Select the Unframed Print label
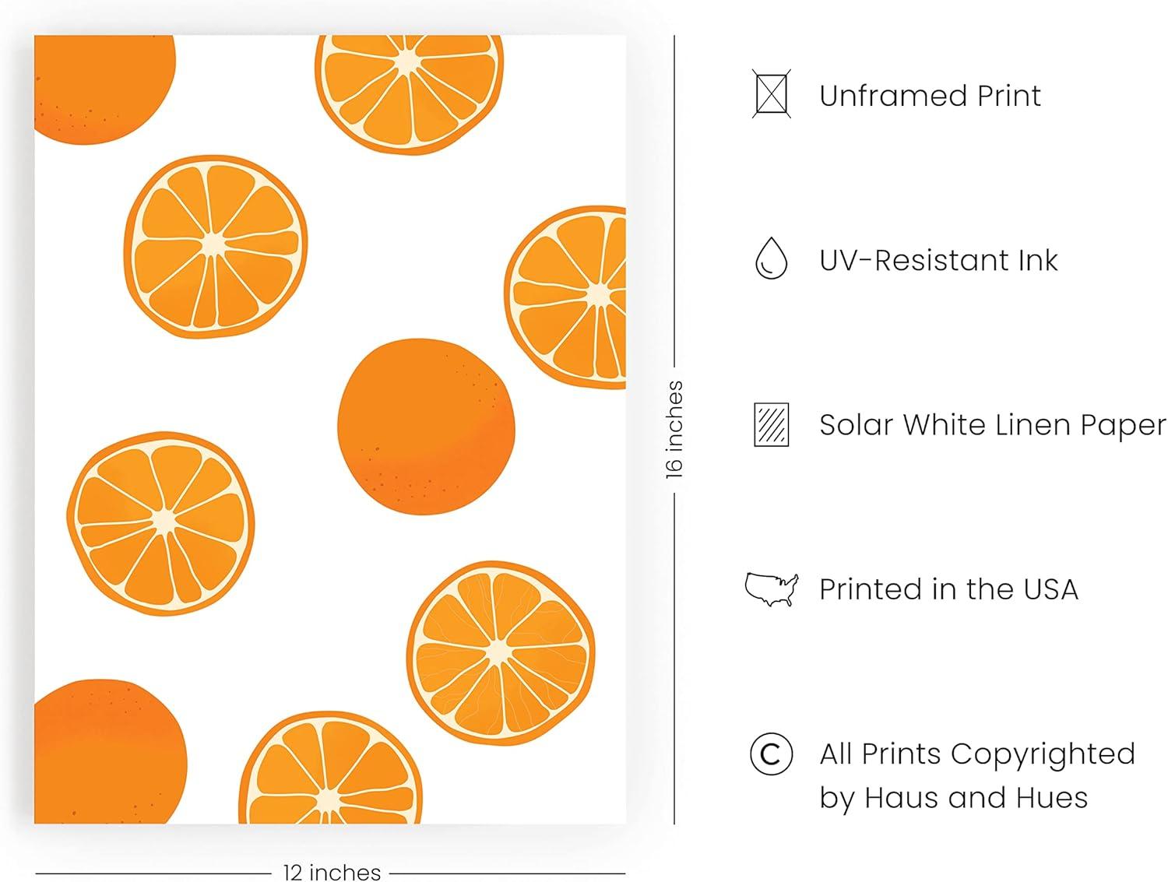Viewport: 1168px width, 882px height. 930,96
